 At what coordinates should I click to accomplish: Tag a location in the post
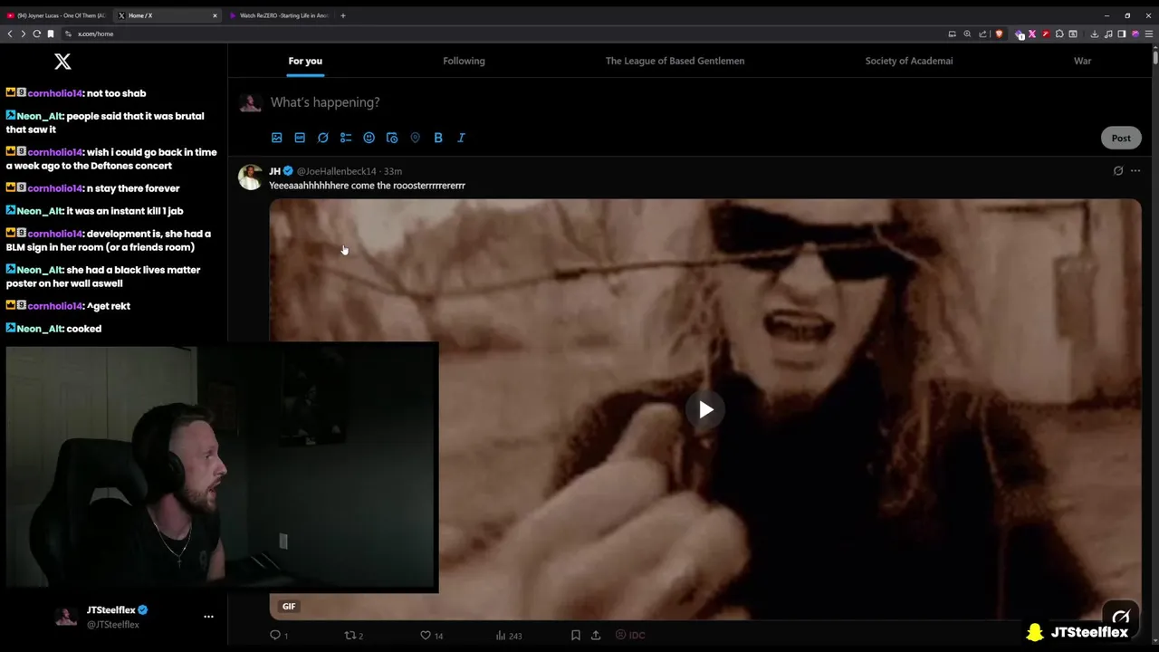click(415, 138)
